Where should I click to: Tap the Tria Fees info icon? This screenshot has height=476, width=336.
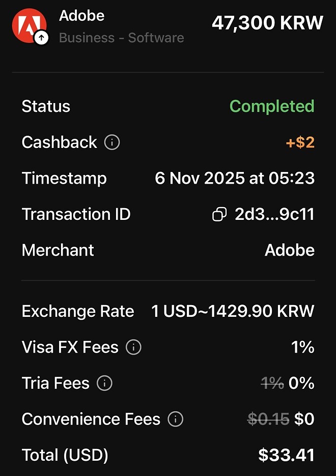(x=104, y=383)
